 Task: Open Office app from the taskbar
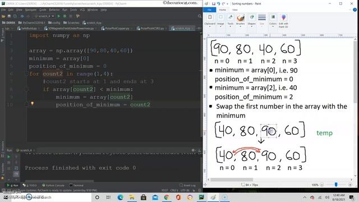[x=178, y=197]
